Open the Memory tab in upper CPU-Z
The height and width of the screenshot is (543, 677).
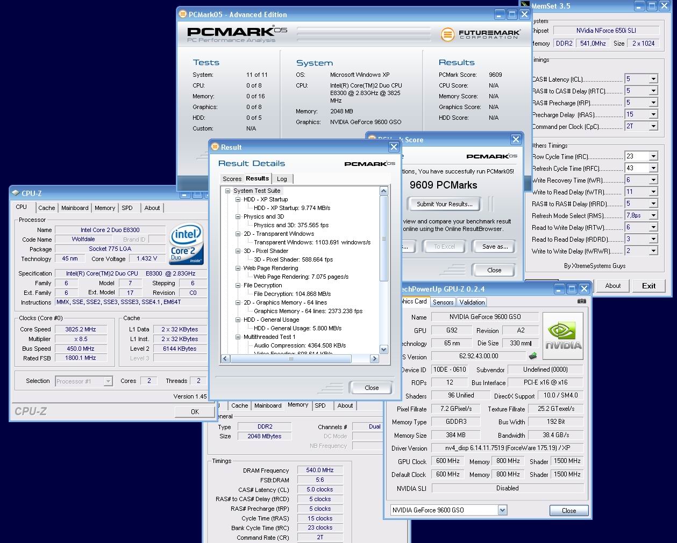point(105,208)
